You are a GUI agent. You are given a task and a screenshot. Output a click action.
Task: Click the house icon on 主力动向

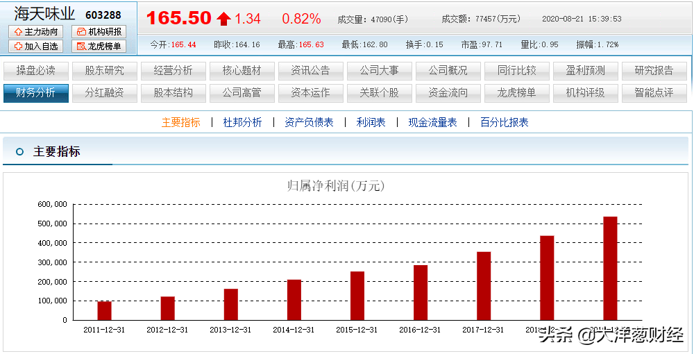[18, 32]
